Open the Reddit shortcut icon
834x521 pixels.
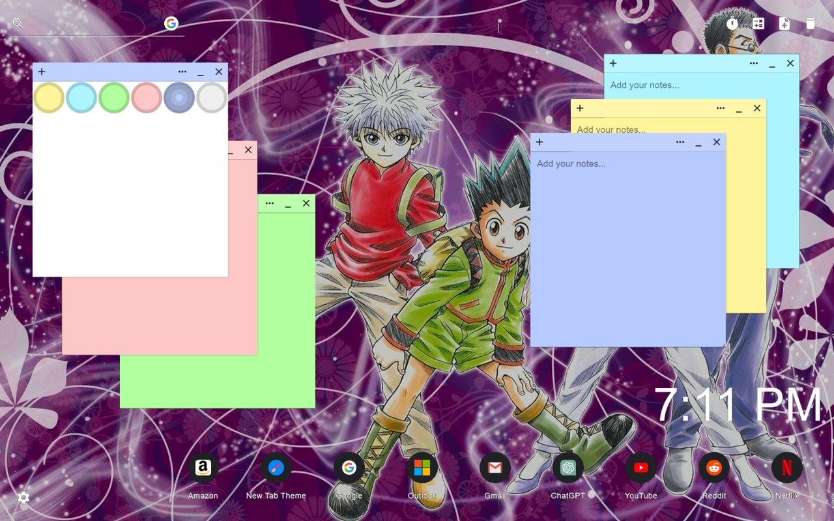pos(714,468)
